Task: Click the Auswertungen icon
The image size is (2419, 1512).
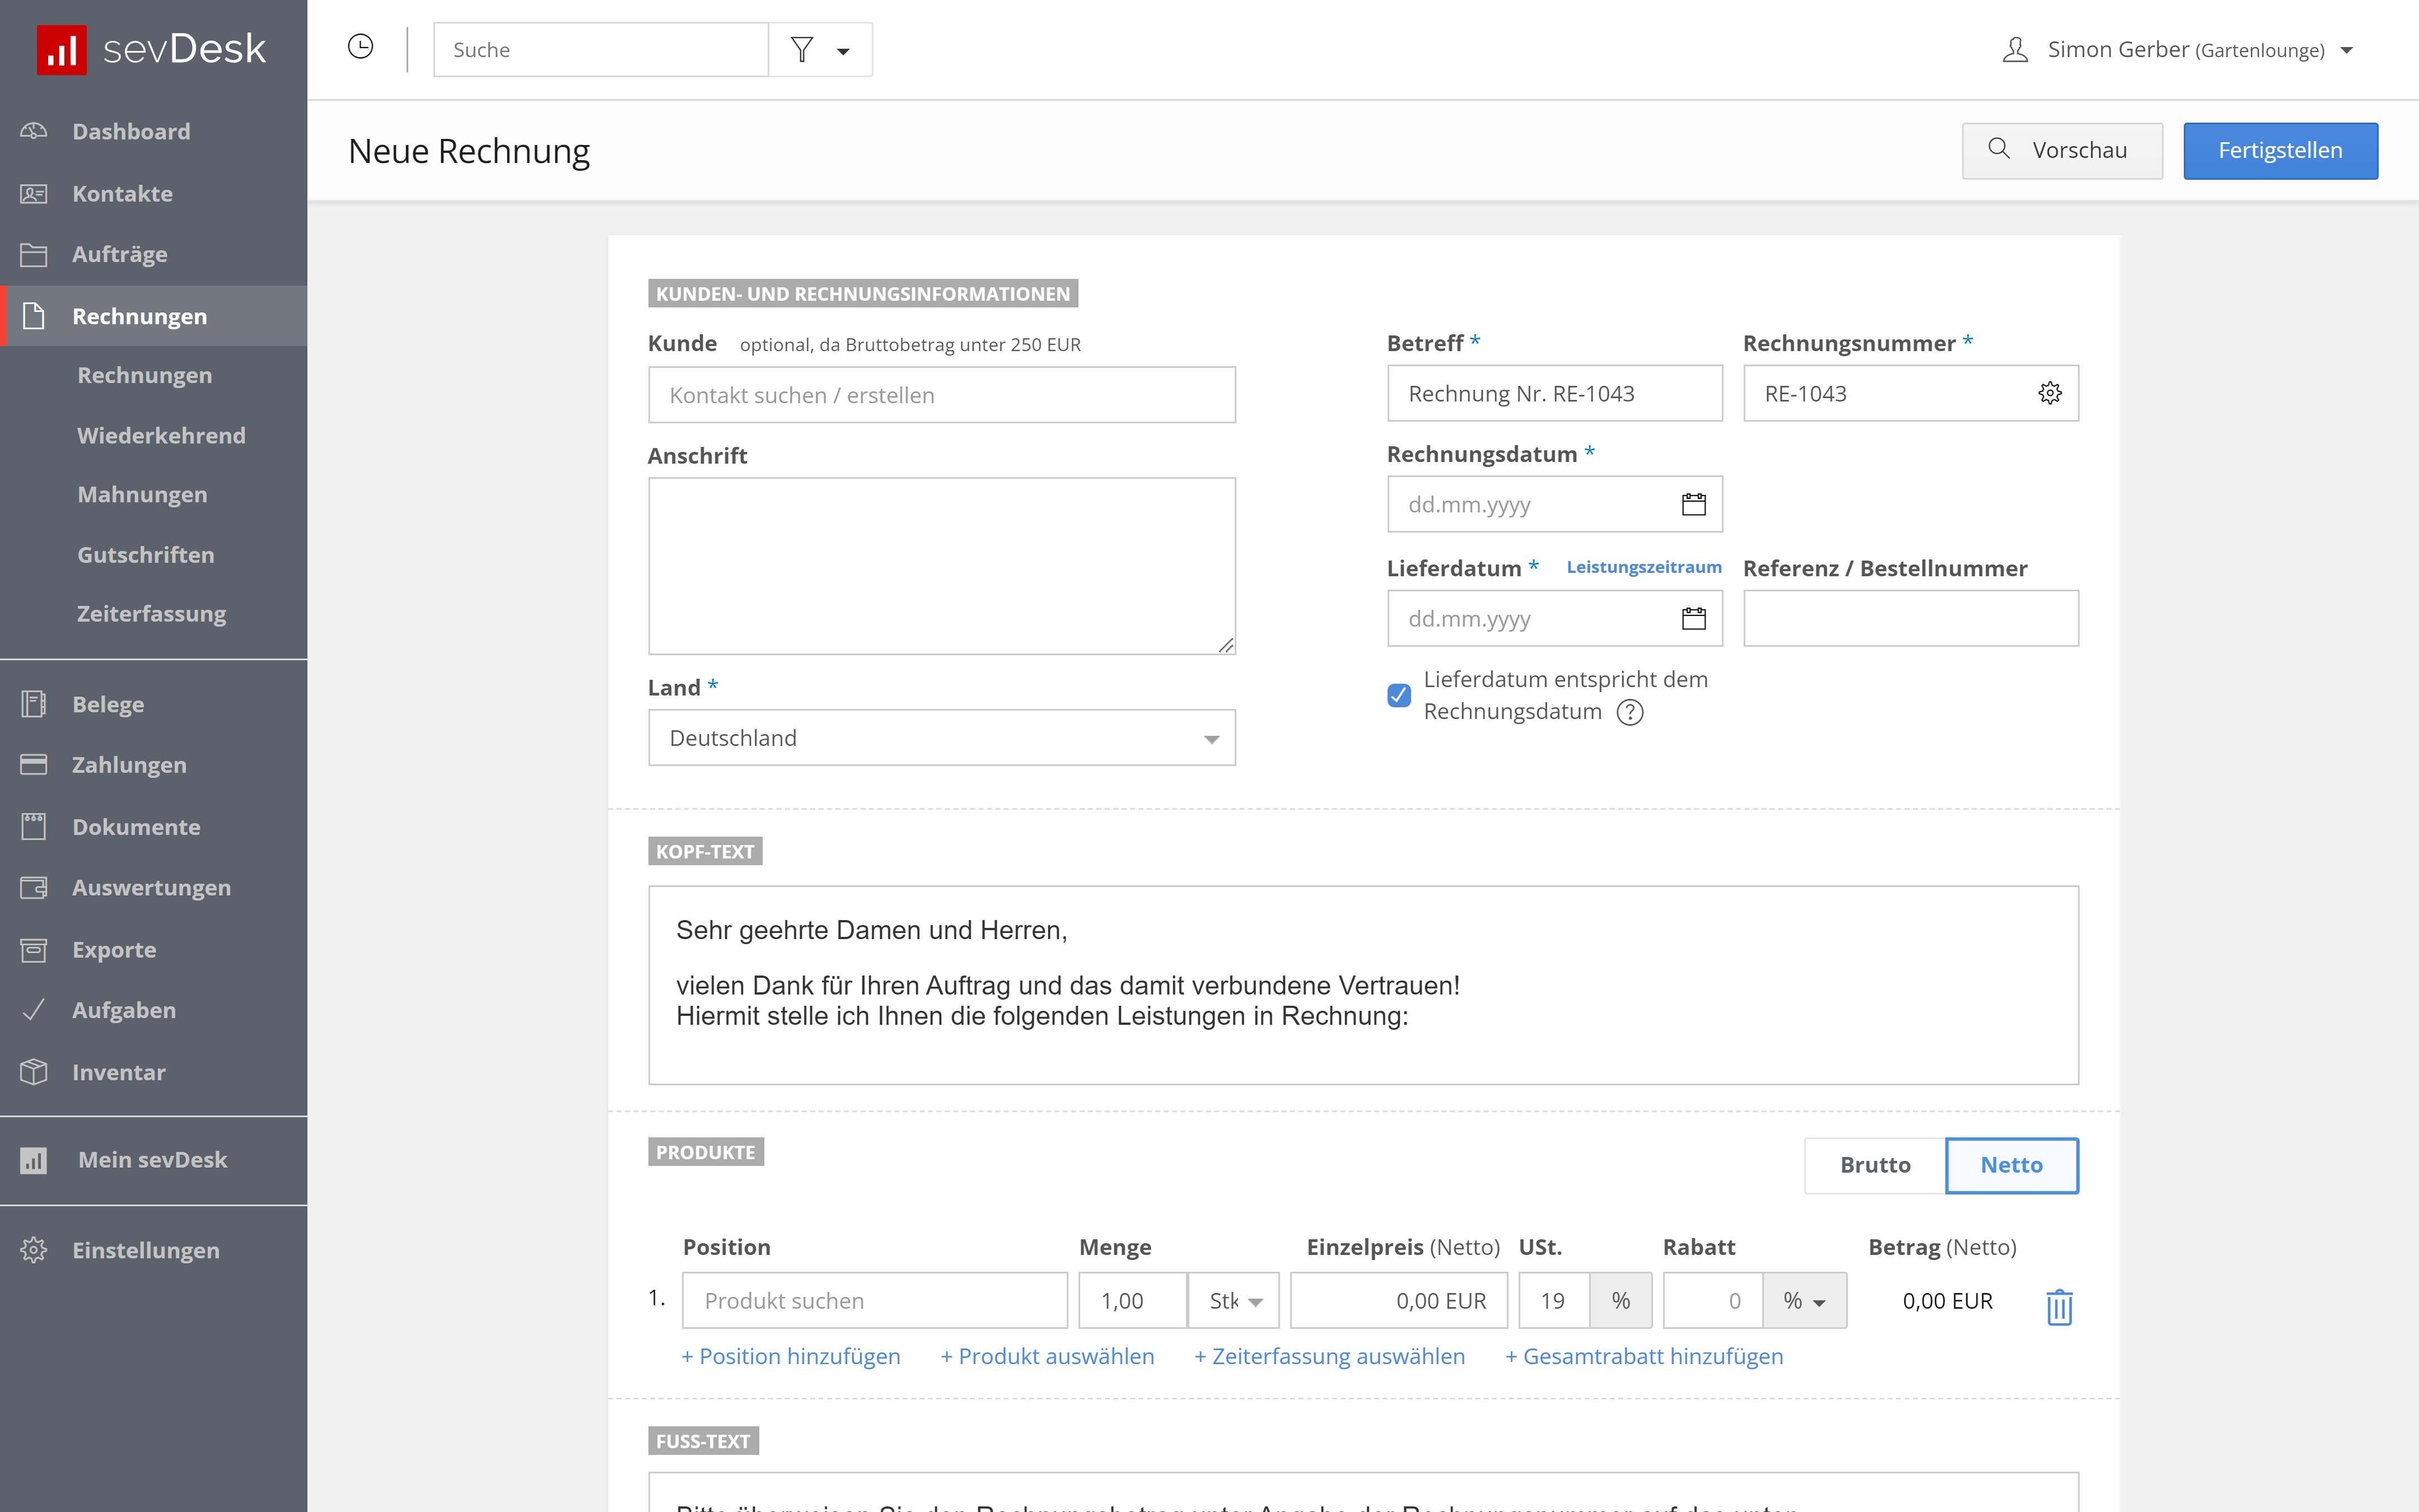Action: 34,887
